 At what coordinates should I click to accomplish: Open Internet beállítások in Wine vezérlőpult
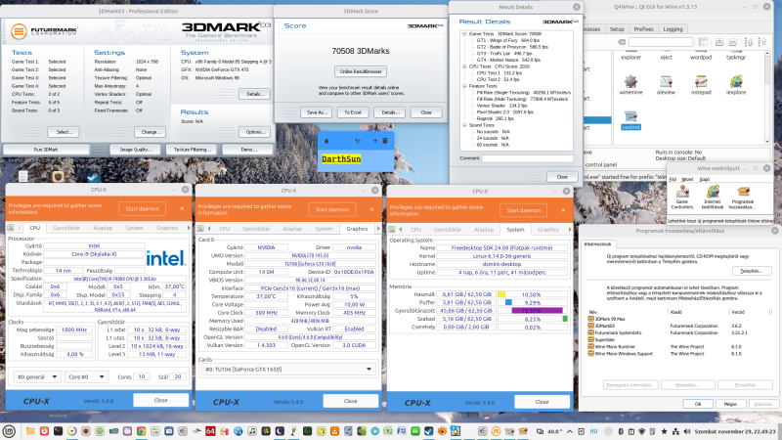713,198
